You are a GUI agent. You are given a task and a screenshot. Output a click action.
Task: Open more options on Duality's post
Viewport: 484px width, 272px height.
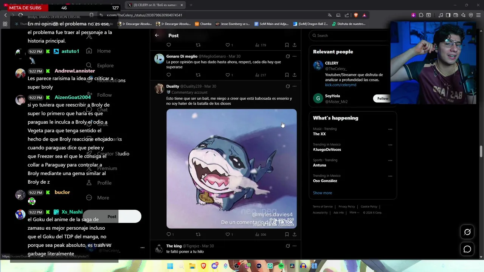point(295,86)
